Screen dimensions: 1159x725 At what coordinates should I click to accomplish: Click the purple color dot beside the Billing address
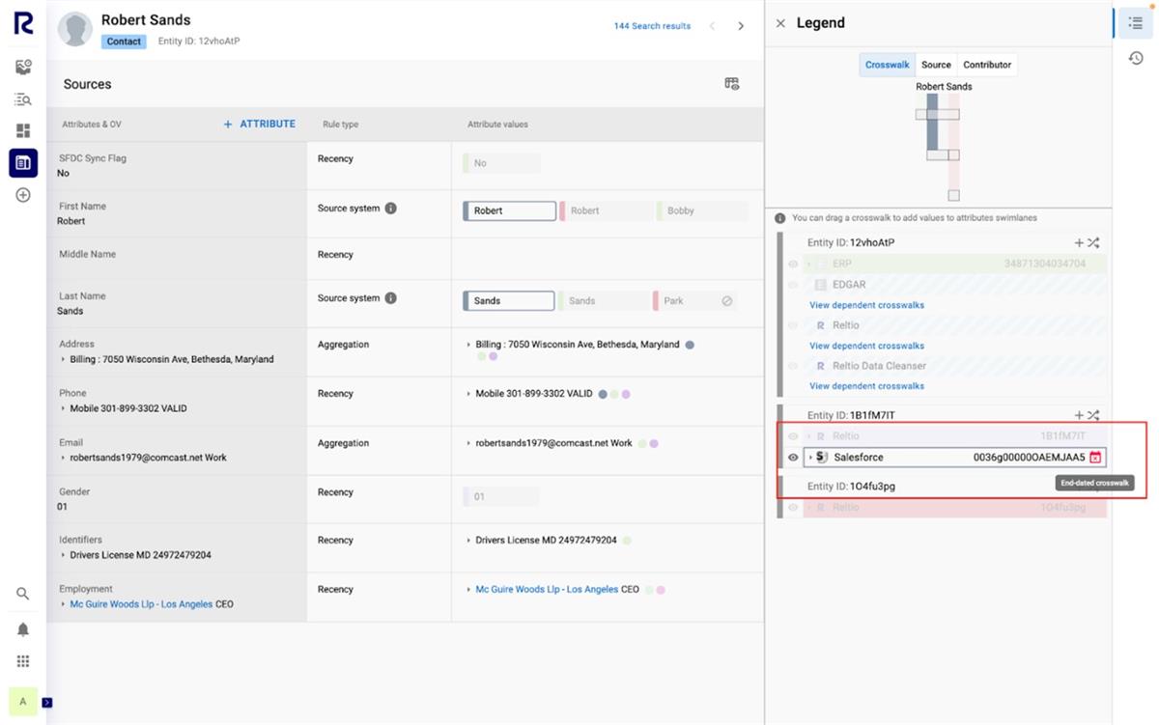tap(492, 356)
